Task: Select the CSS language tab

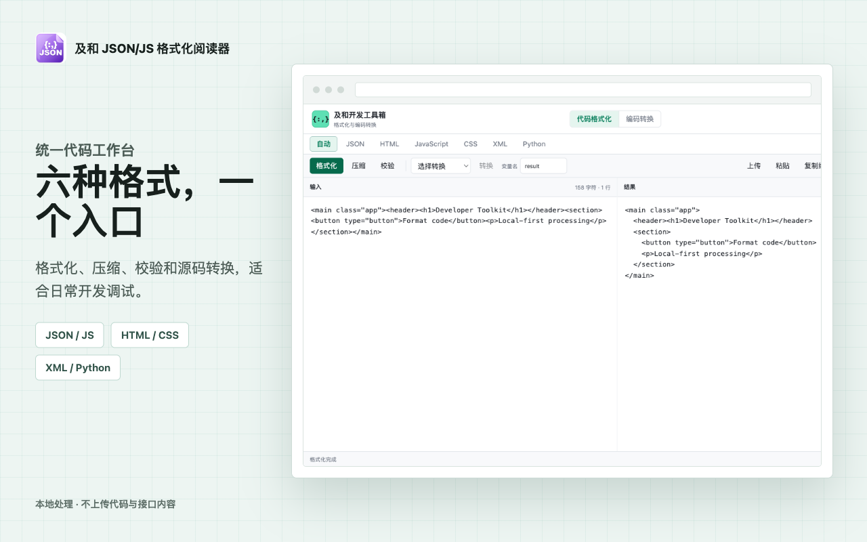Action: (x=471, y=144)
